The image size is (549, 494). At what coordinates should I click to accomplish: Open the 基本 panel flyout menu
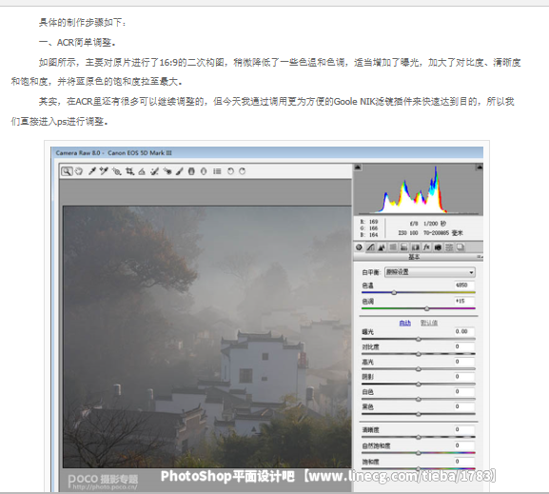(x=480, y=257)
